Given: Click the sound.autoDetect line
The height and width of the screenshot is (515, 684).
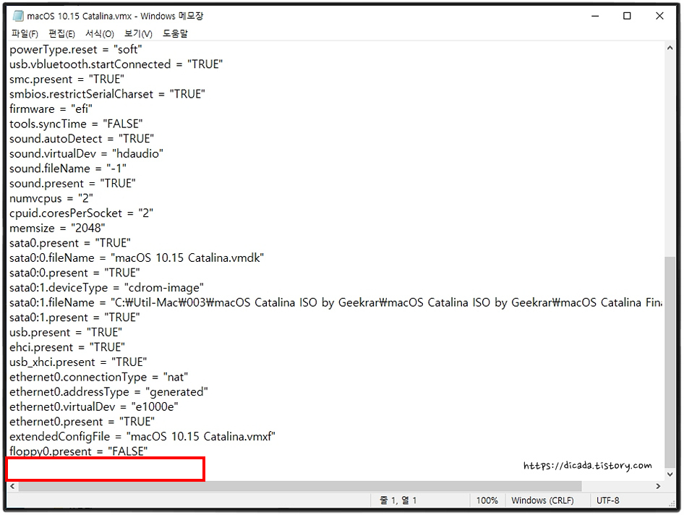Looking at the screenshot, I should tap(82, 139).
